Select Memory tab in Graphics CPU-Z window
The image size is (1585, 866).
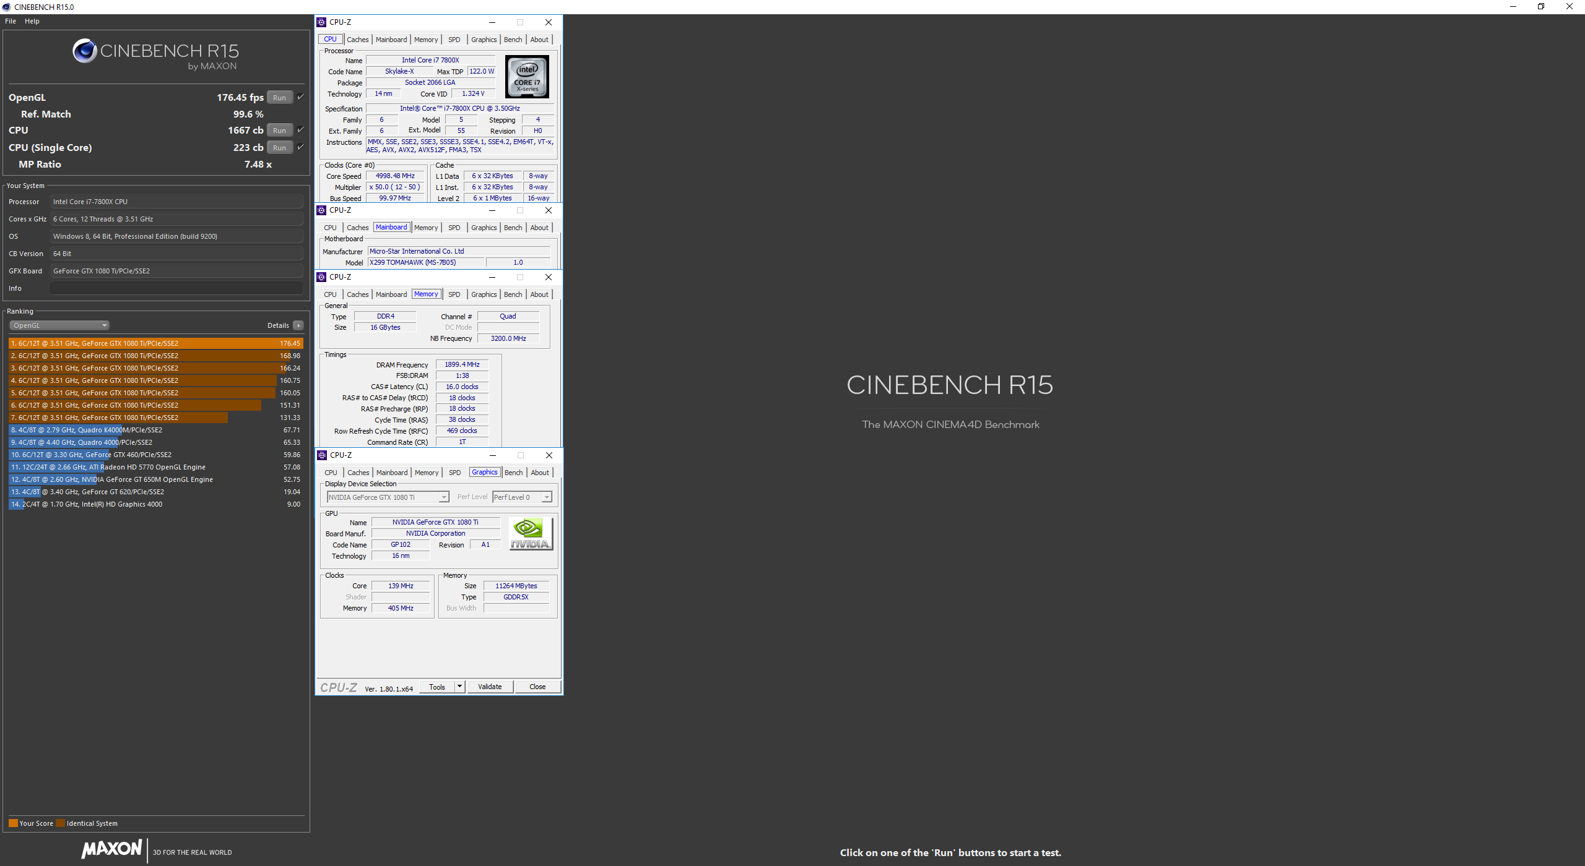click(x=427, y=473)
